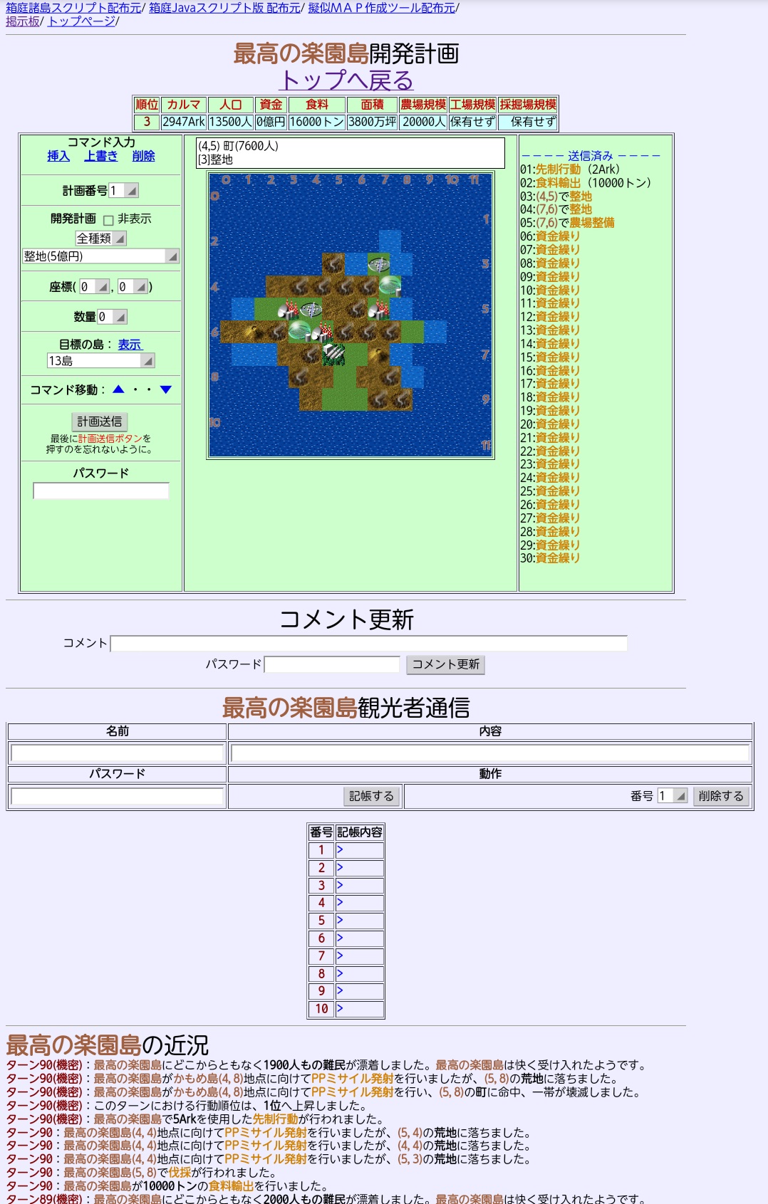Open the 計画番号 dropdown
768x1204 pixels.
click(123, 191)
